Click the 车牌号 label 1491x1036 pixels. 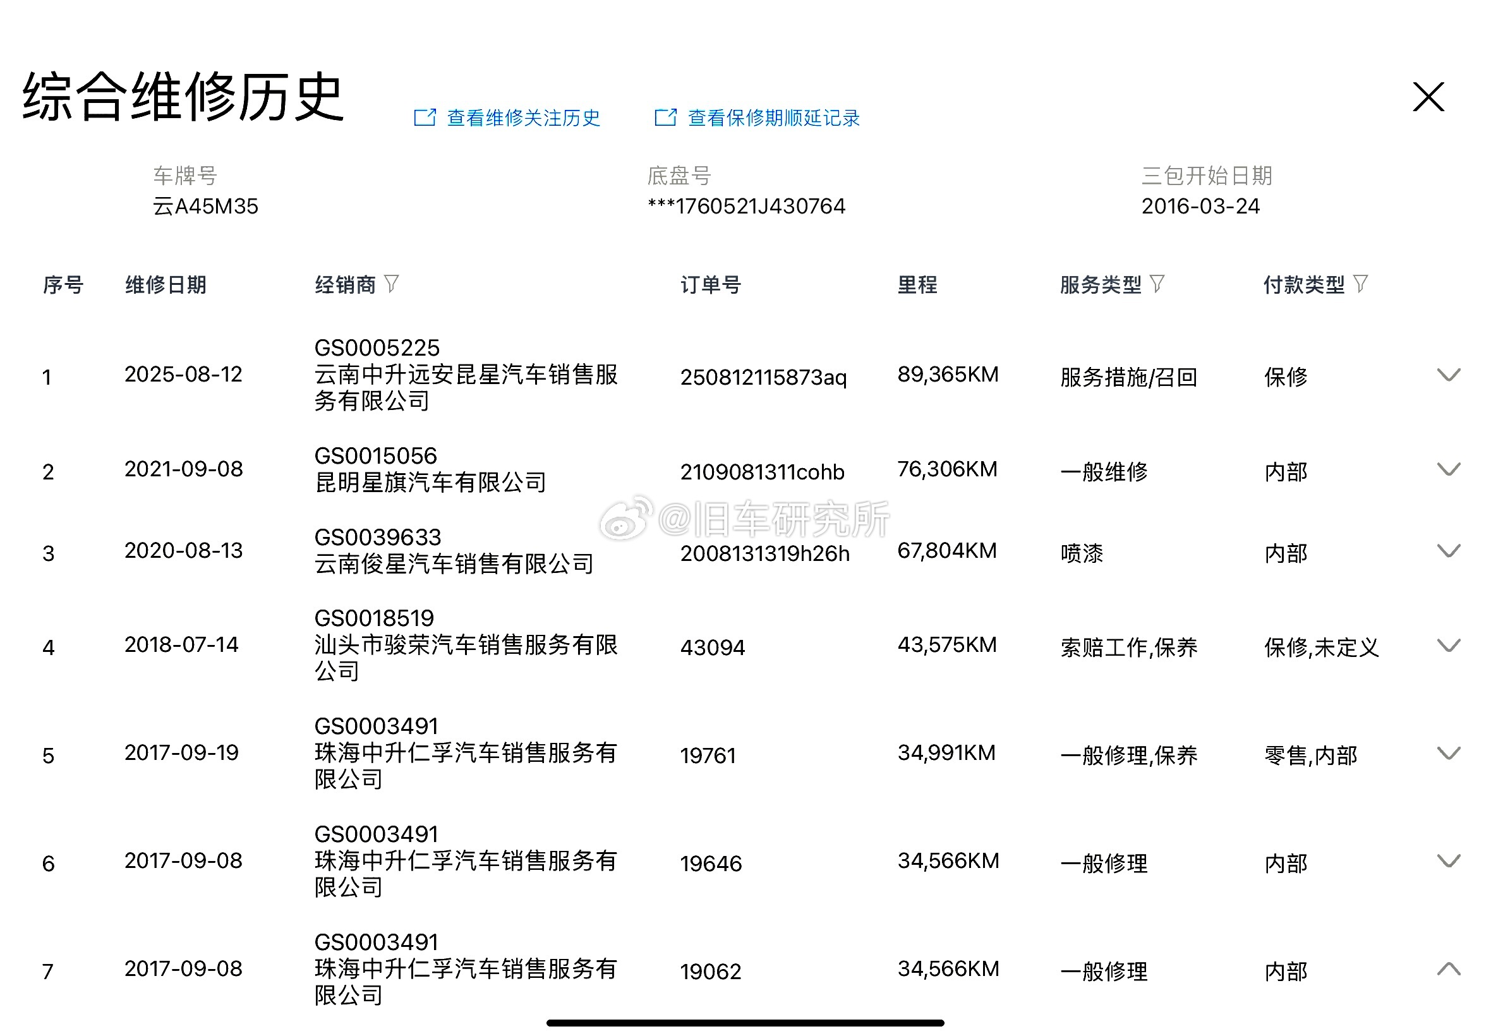tap(185, 175)
